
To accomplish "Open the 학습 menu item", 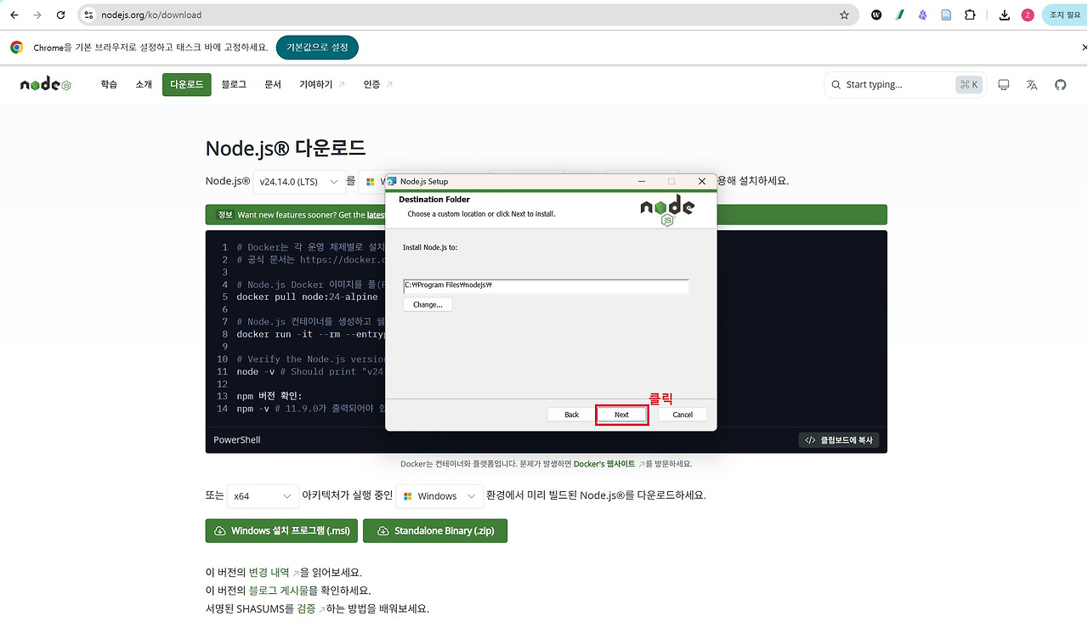I will click(x=109, y=84).
